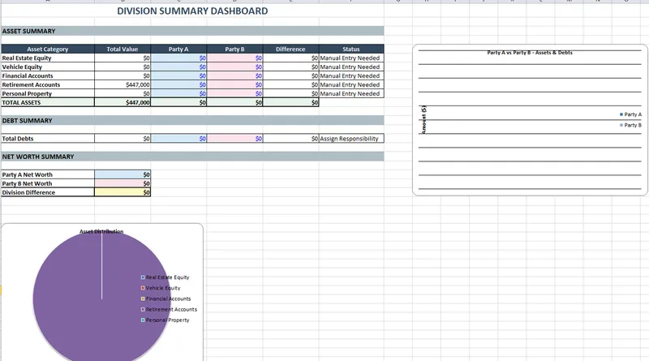649x361 pixels.
Task: Select the Division Difference yellow value cell
Action: coord(122,192)
